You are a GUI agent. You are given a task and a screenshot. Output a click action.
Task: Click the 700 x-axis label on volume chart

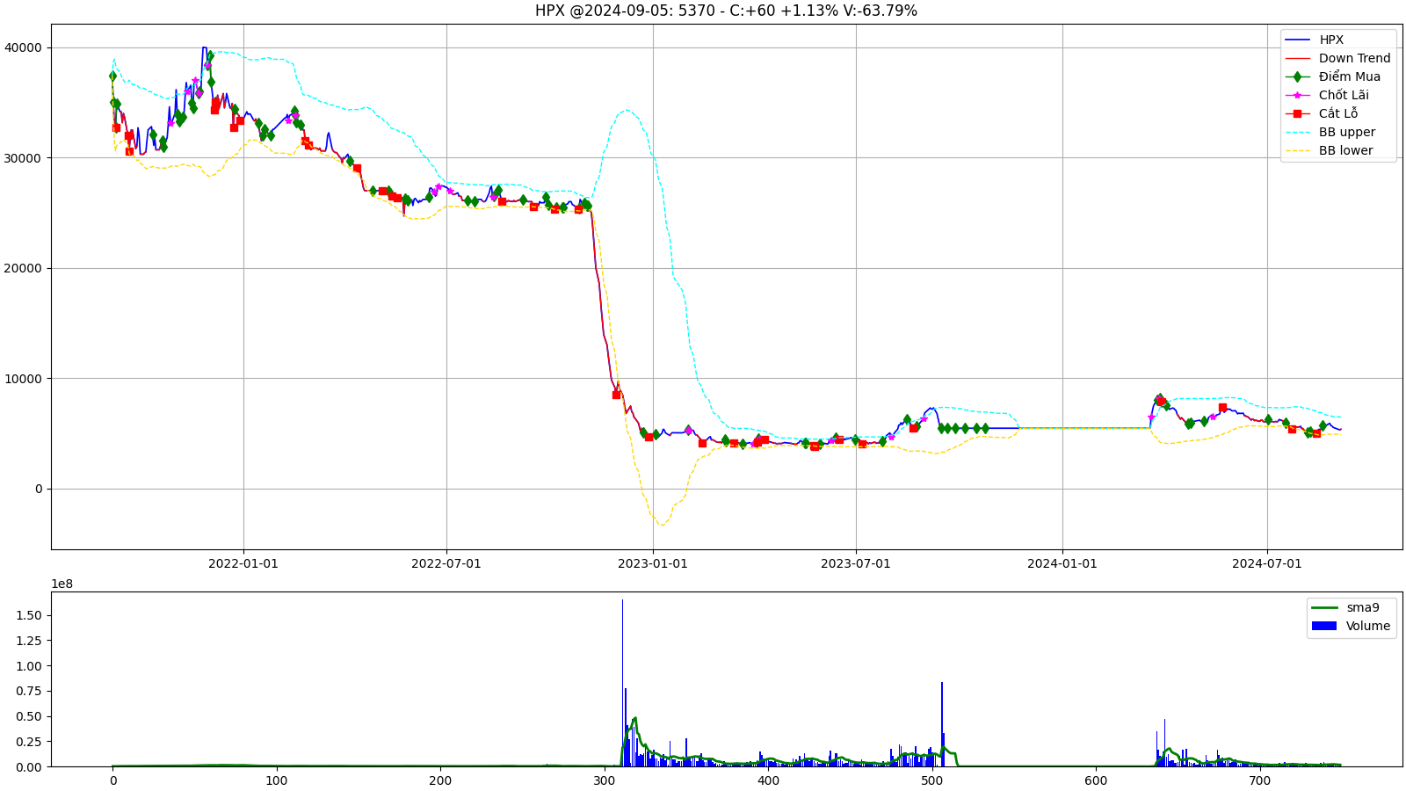1259,780
